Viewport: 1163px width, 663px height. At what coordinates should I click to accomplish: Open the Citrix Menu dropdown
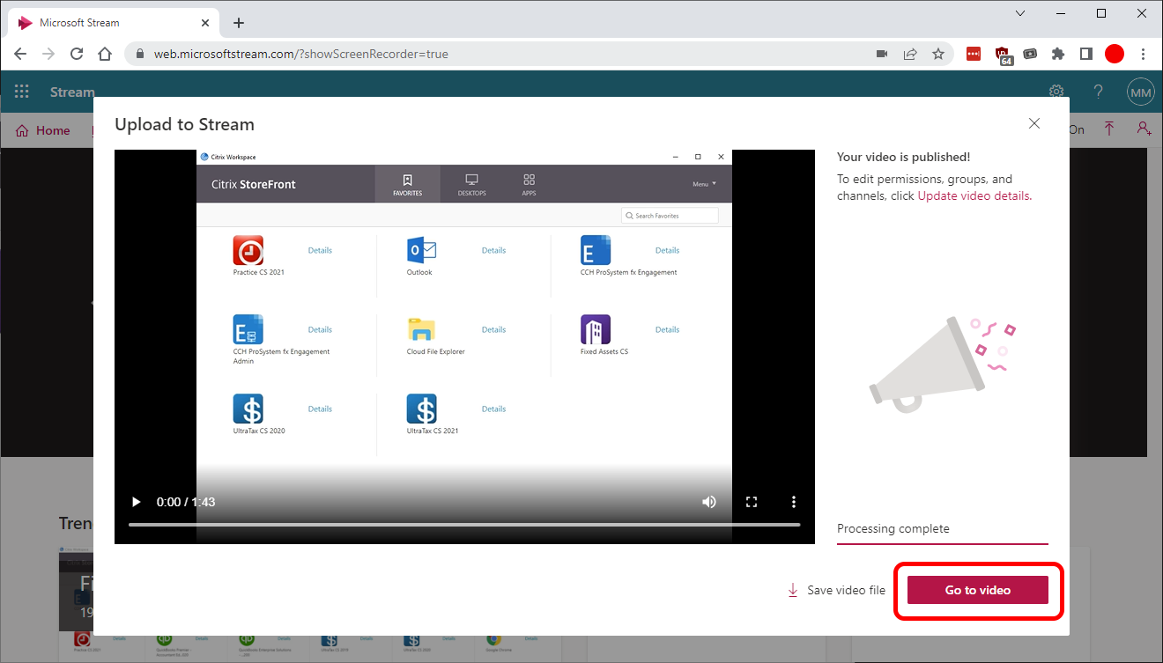click(x=704, y=184)
